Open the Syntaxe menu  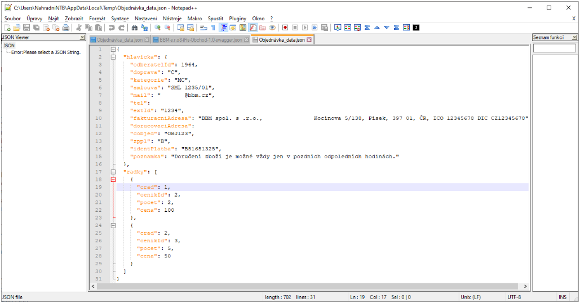pos(120,19)
